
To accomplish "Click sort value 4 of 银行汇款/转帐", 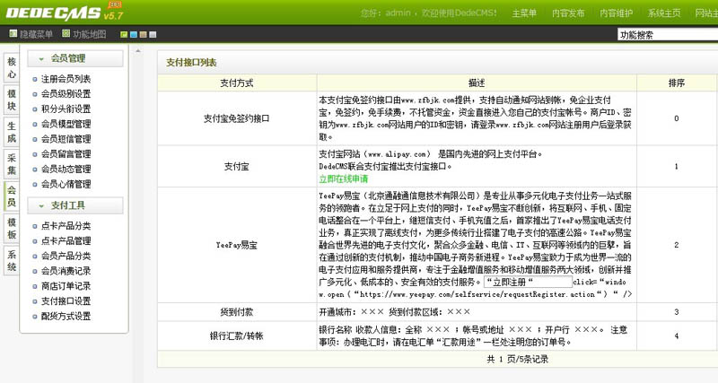I will 677,335.
